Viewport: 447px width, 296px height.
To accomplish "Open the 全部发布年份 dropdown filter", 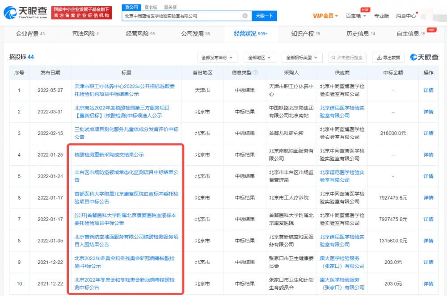I will pyautogui.click(x=217, y=58).
